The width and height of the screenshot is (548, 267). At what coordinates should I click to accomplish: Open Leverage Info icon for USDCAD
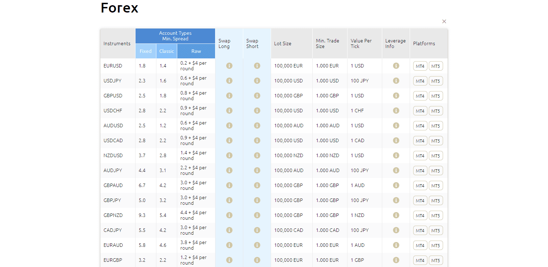(396, 140)
